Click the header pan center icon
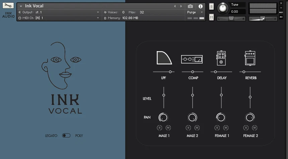Screen dimensions: 288x159 coord(231,19)
